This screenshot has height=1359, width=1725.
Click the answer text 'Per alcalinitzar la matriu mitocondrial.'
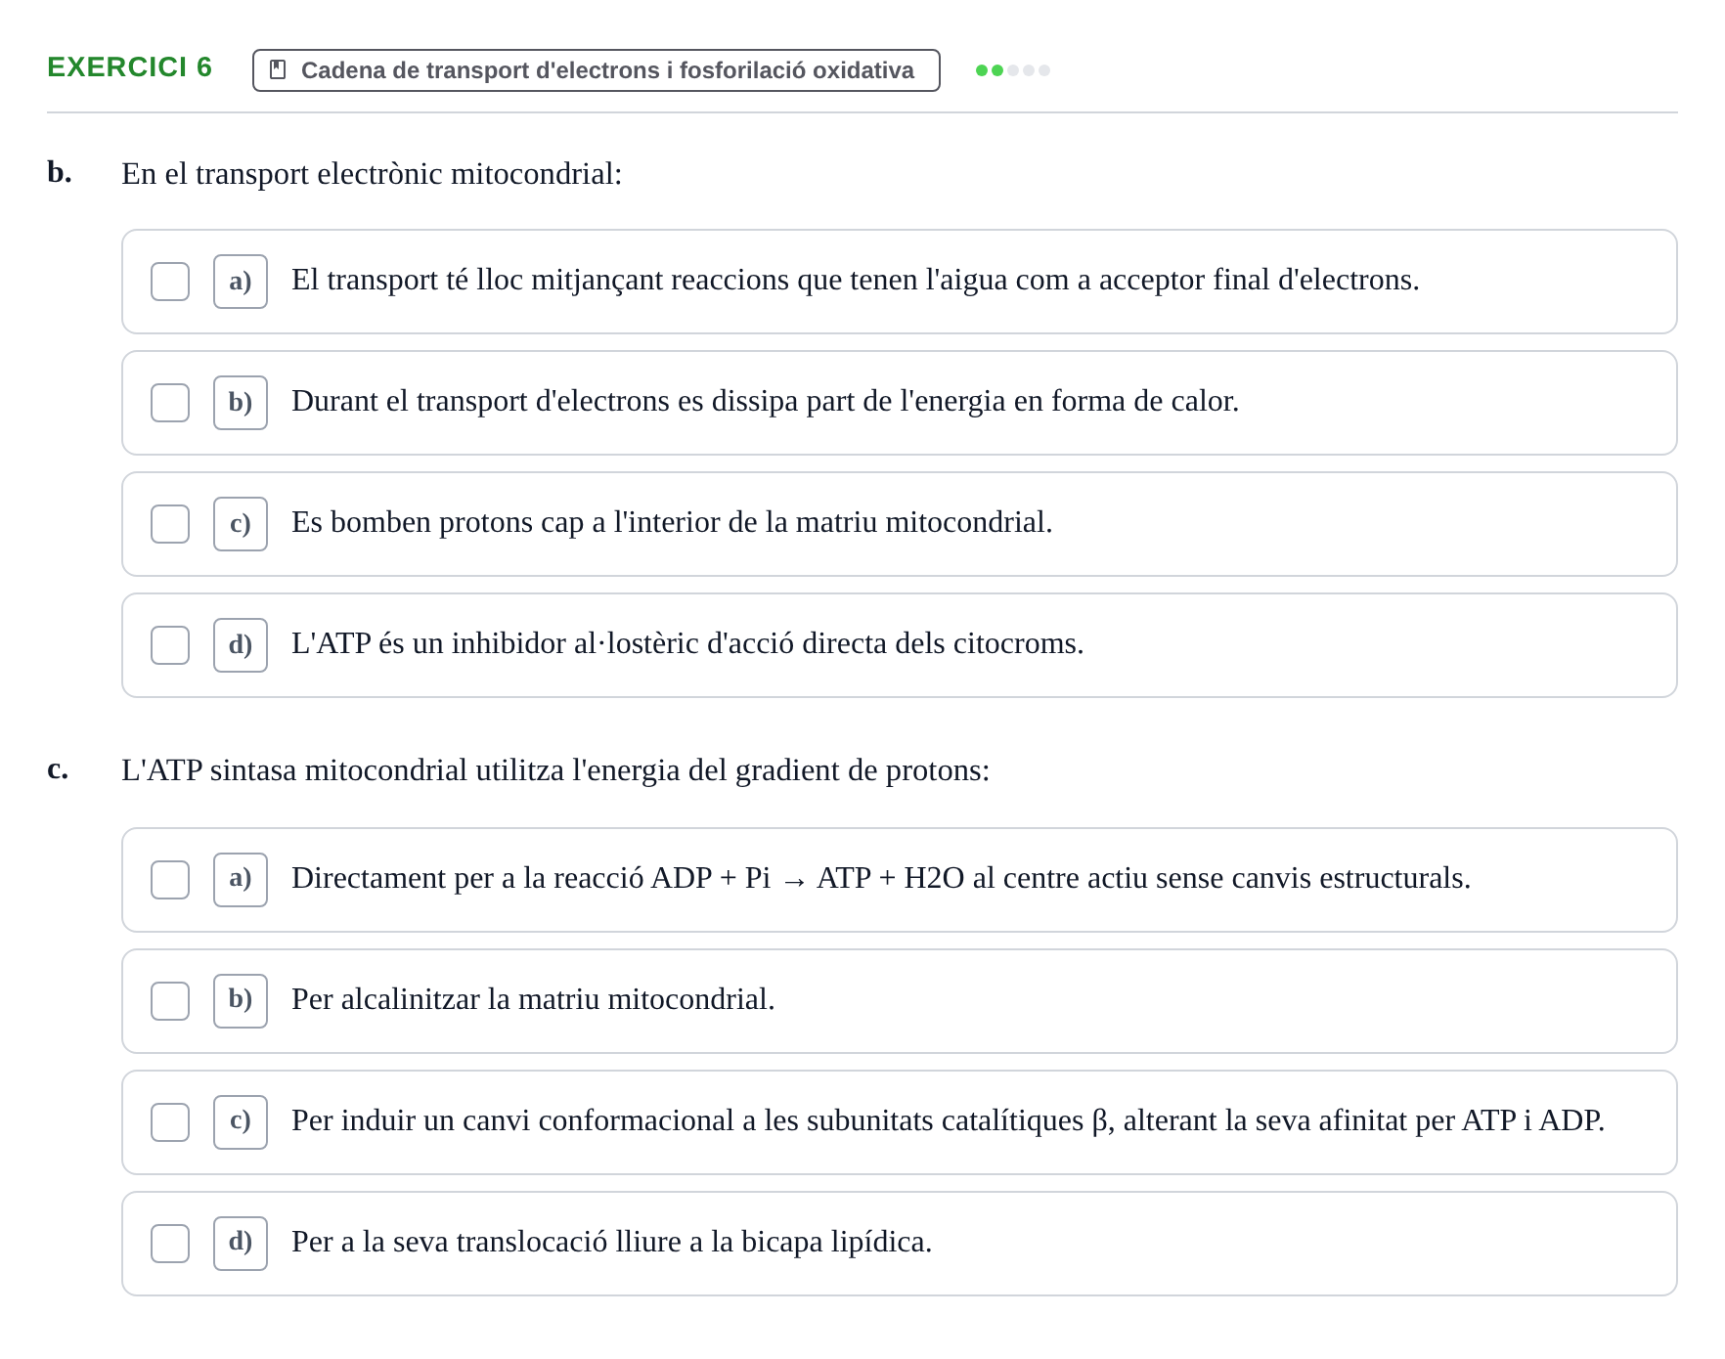click(533, 999)
